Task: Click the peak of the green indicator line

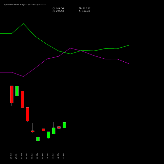Action: (23, 24)
